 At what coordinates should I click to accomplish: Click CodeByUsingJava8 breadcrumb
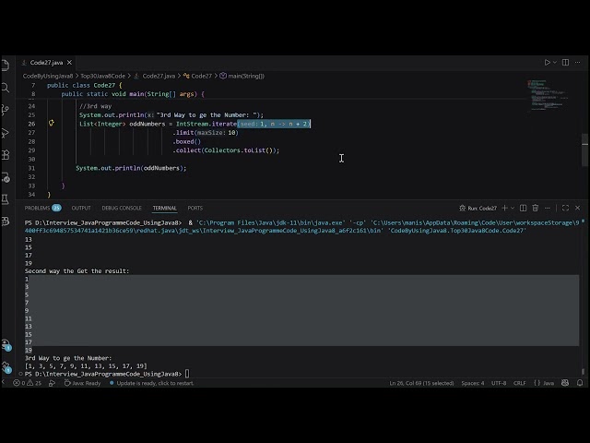pos(48,76)
